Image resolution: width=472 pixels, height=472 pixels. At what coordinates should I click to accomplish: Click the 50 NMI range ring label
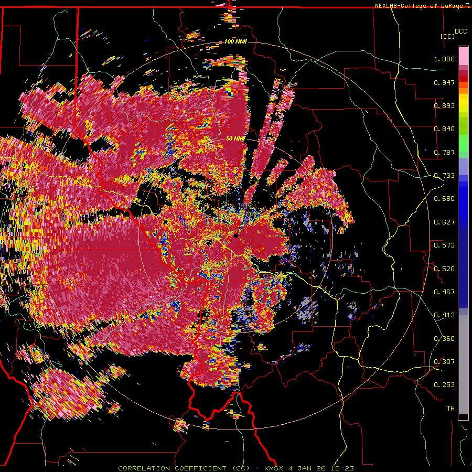235,139
